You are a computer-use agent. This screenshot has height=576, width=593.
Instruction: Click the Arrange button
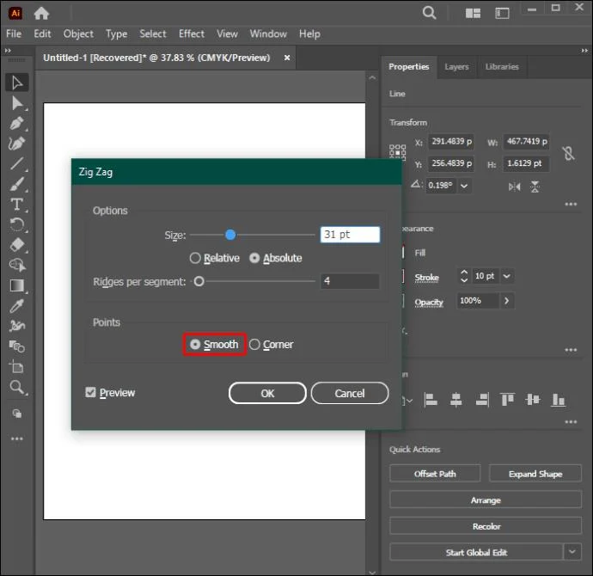(486, 500)
